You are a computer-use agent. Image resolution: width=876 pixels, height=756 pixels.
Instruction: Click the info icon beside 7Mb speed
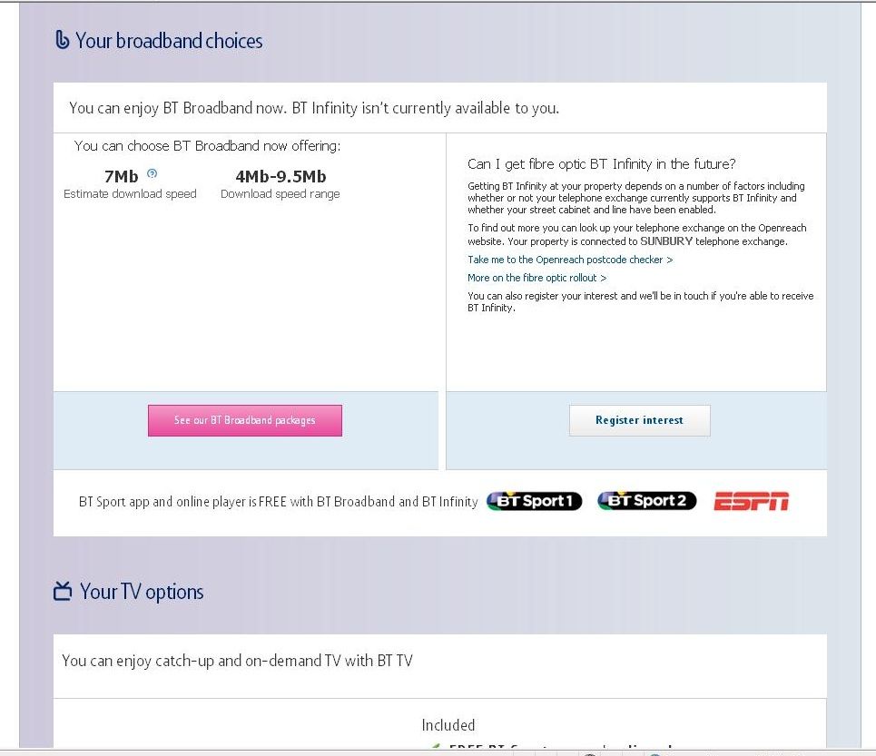click(x=152, y=173)
